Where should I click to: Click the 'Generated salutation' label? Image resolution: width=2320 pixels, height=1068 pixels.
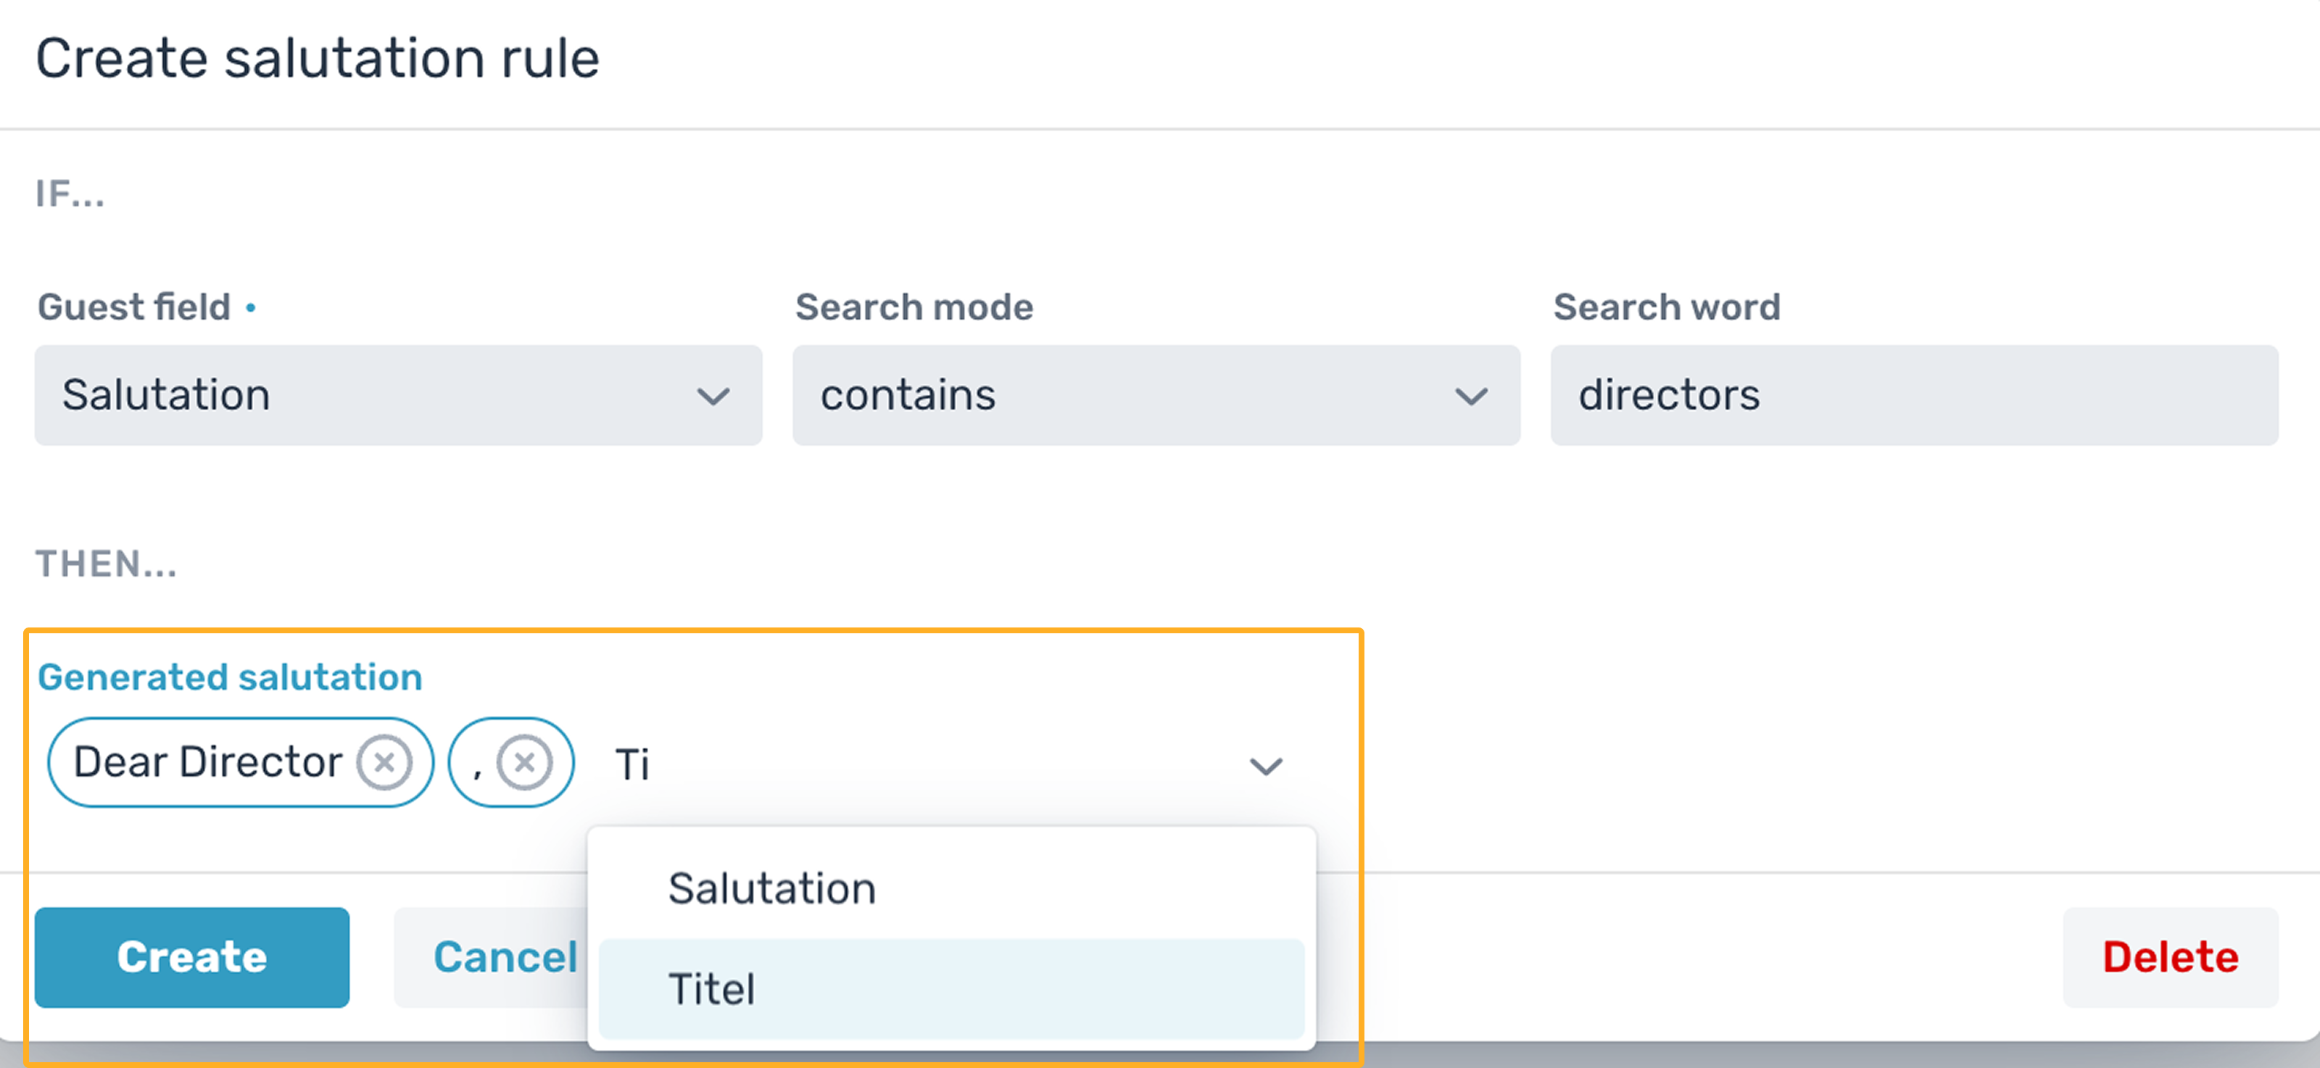[x=230, y=677]
